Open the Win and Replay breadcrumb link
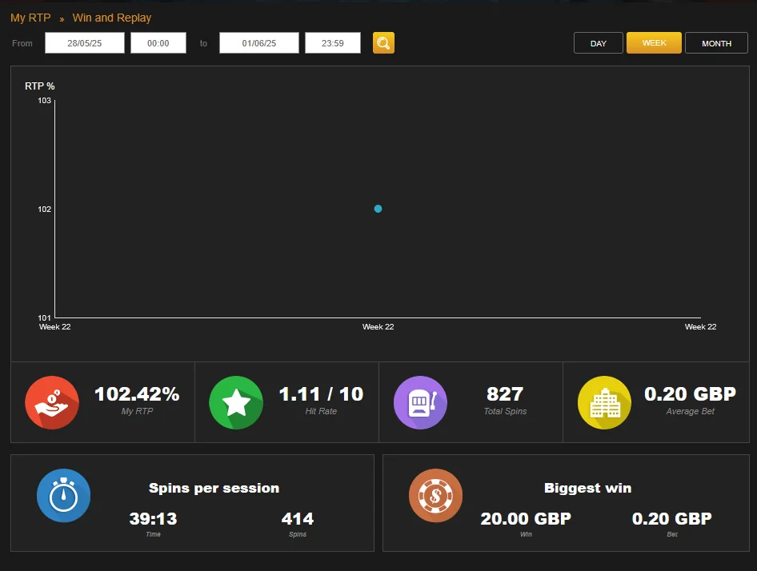 click(112, 18)
